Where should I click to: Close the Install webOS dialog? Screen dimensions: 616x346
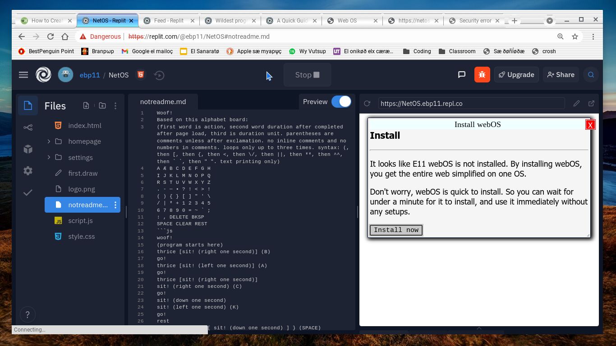[x=590, y=125]
